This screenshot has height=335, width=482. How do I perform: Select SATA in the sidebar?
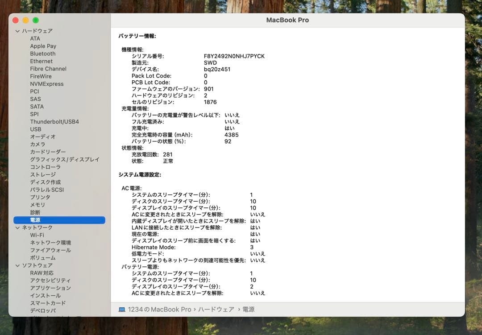37,107
